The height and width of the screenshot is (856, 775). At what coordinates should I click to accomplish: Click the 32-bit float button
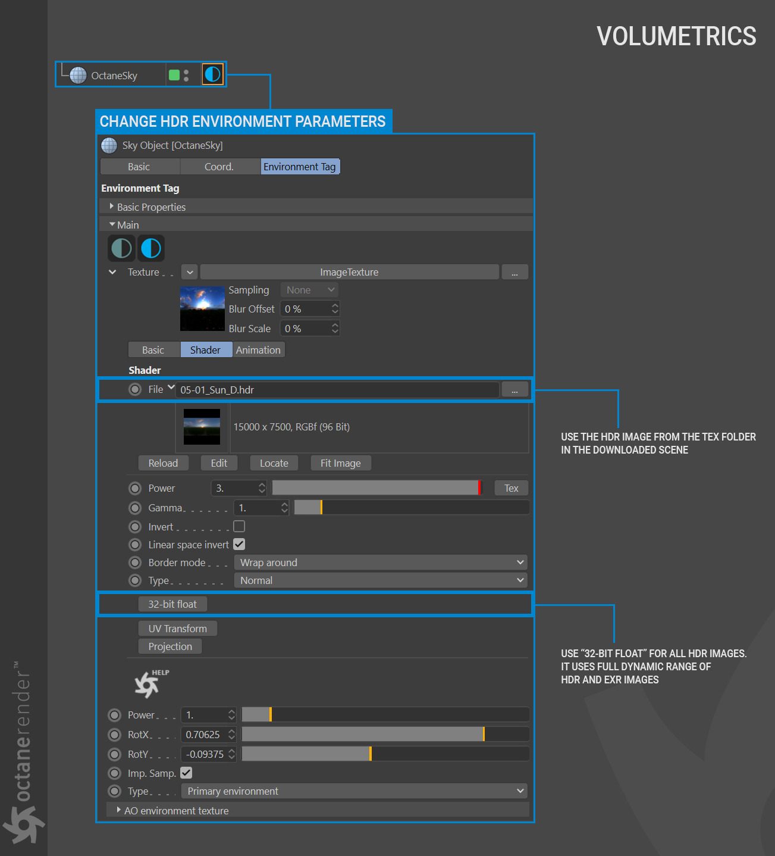(172, 604)
